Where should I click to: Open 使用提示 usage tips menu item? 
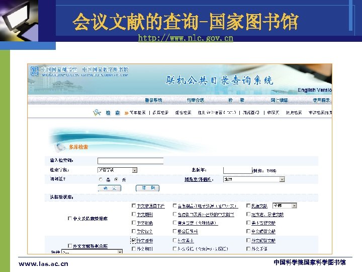click(x=321, y=100)
